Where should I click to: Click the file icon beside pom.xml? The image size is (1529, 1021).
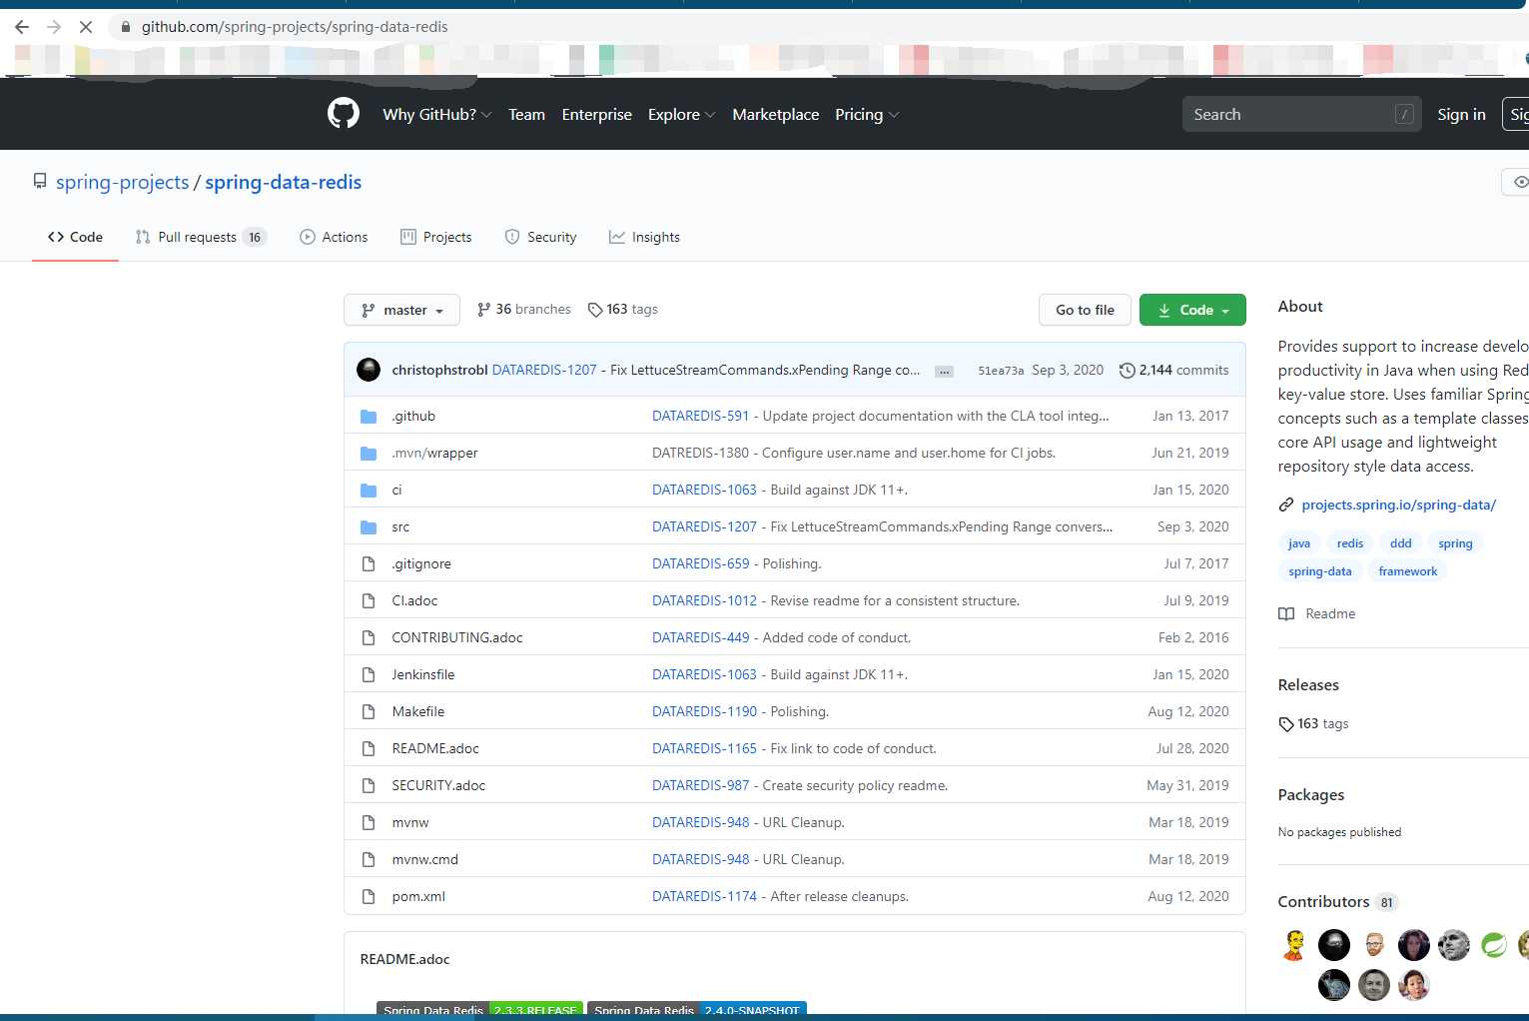pos(369,896)
